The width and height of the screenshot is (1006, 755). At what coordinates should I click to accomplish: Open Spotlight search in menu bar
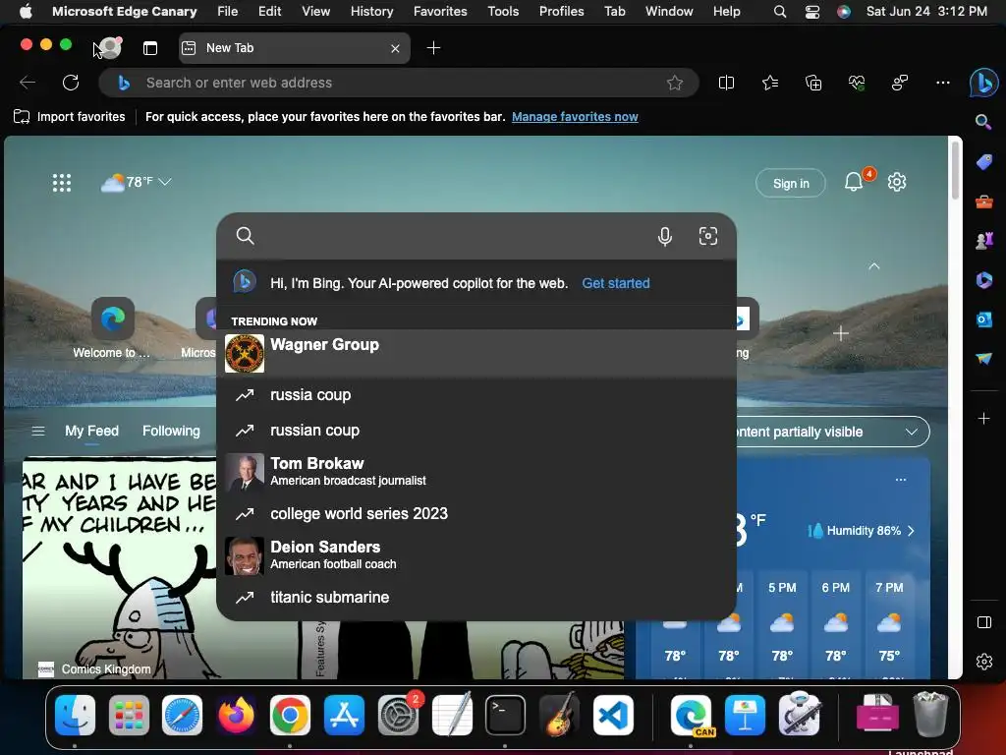pos(779,11)
